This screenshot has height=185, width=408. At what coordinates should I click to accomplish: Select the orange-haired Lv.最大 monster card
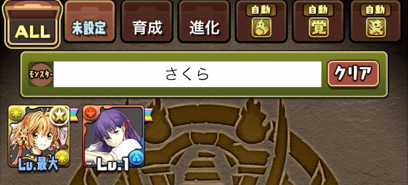(x=39, y=136)
